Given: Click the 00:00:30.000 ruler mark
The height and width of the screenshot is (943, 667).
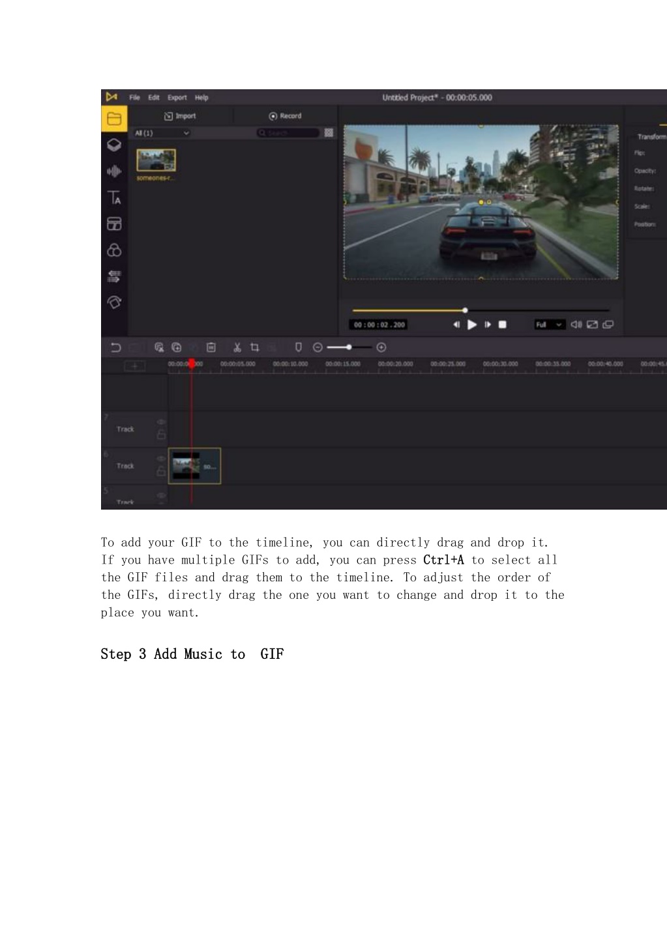Looking at the screenshot, I should [x=500, y=364].
